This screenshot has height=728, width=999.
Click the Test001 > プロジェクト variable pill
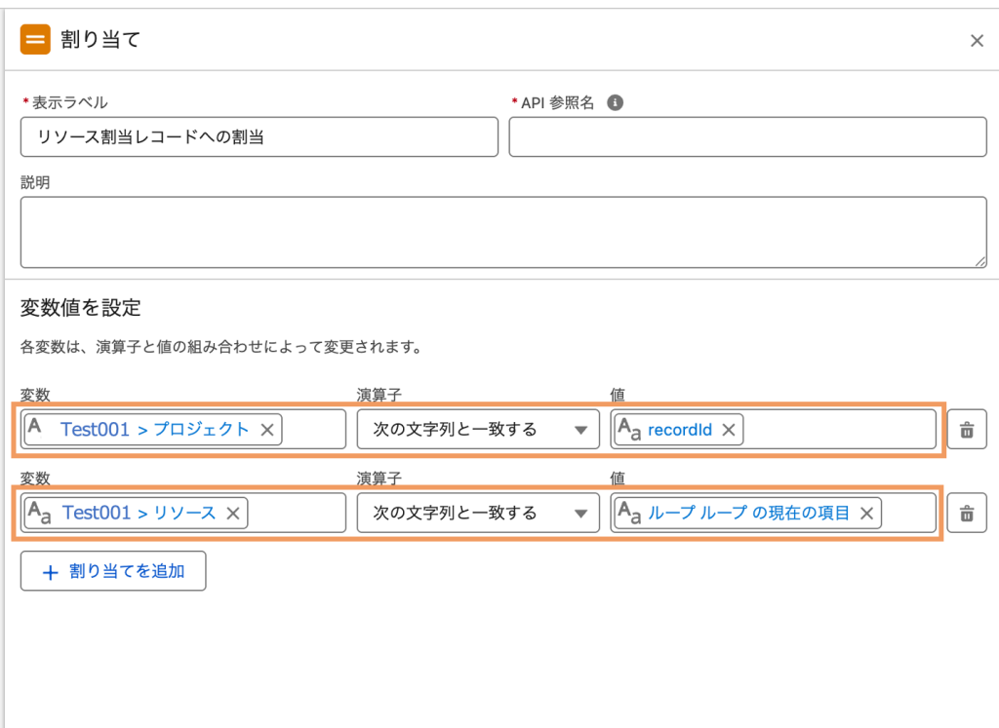pos(154,430)
